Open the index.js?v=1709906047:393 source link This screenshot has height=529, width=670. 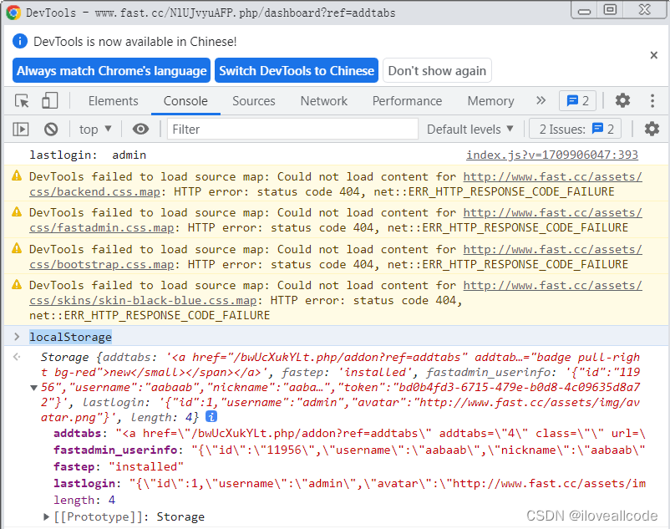551,155
